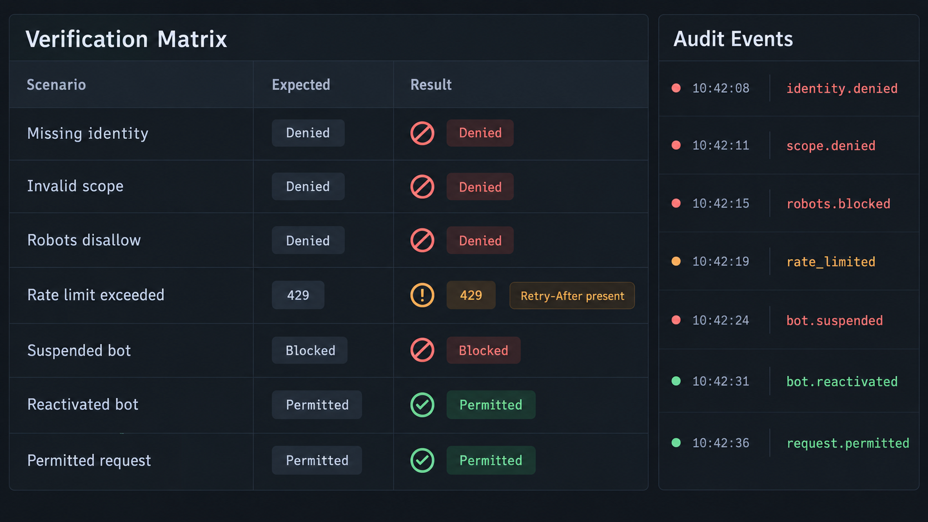Click the green dot beside bot.reactivated event
928x522 pixels.
[x=676, y=381]
